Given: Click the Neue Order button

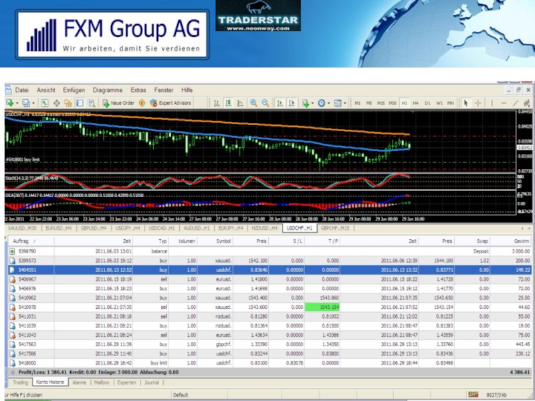Looking at the screenshot, I should pos(118,103).
